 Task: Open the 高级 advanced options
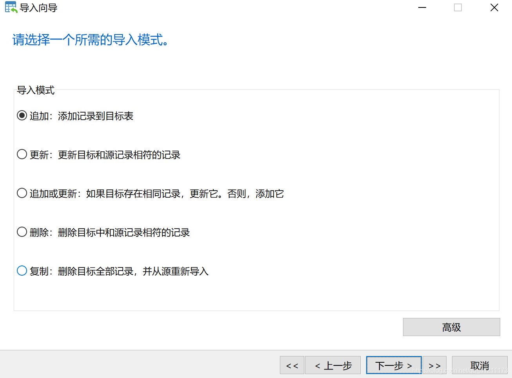(451, 327)
